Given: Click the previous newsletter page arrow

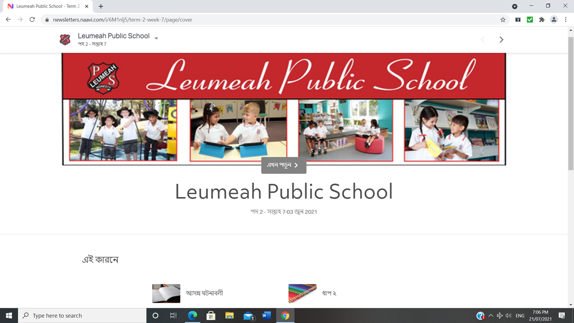Looking at the screenshot, I should tap(483, 39).
